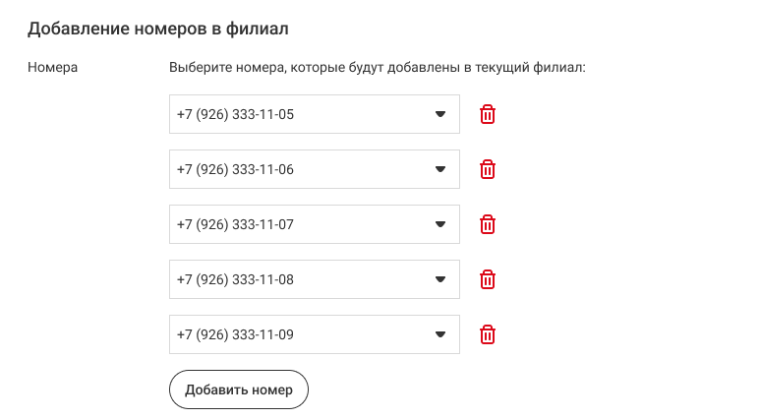Expand the dropdown arrow for 333-11-05
Viewport: 760px width, 419px height.
pos(440,114)
